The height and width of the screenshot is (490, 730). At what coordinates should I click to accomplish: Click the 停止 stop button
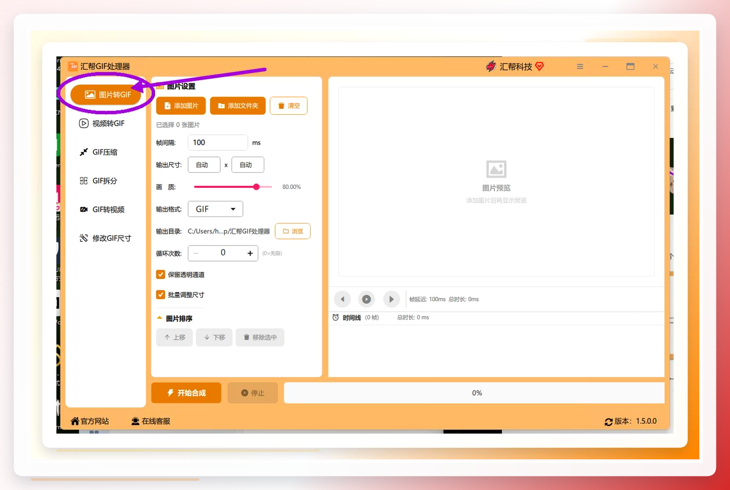tap(252, 393)
